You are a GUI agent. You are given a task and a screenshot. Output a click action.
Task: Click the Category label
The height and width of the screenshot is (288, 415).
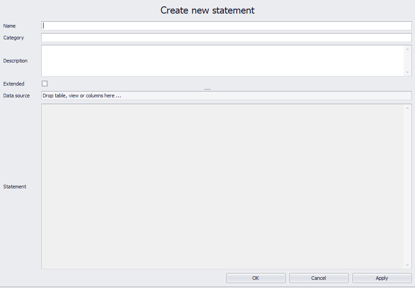pos(14,38)
